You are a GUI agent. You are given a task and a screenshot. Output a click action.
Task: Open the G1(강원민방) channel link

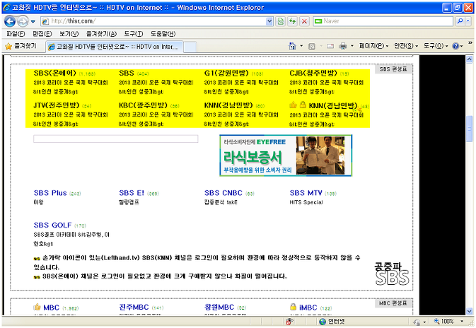coord(226,73)
